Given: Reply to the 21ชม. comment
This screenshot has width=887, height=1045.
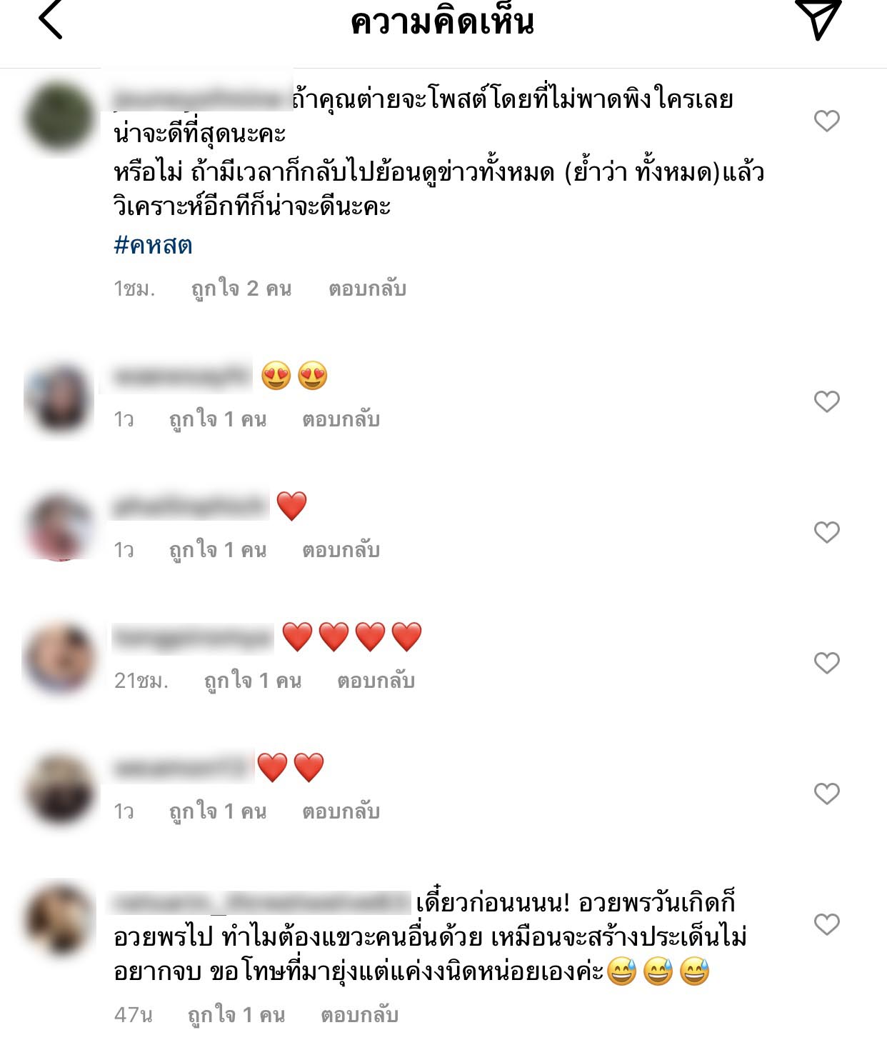Looking at the screenshot, I should coord(376,681).
